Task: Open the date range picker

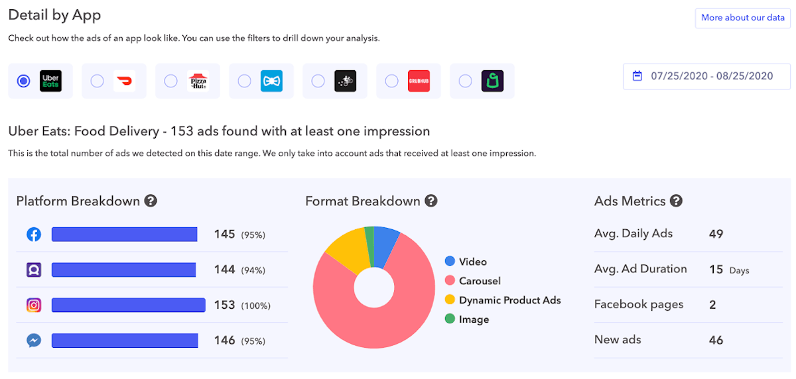Action: click(711, 76)
